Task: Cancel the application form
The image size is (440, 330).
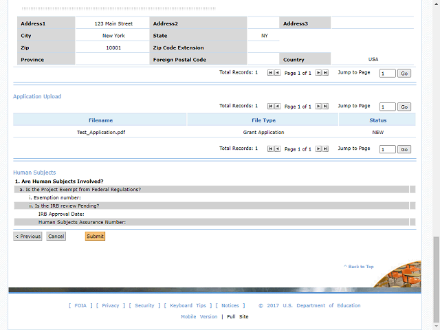Action: 56,236
